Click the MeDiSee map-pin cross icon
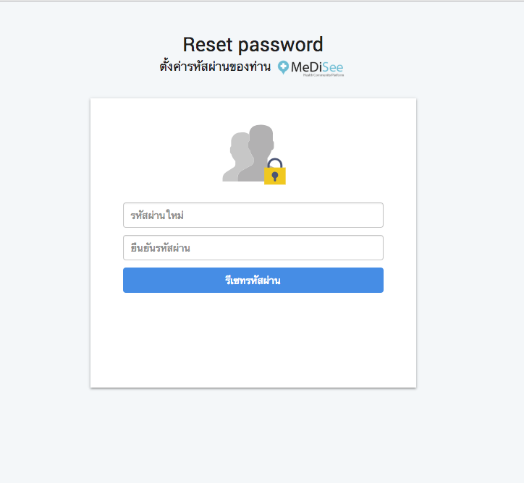This screenshot has width=524, height=483. [x=283, y=67]
